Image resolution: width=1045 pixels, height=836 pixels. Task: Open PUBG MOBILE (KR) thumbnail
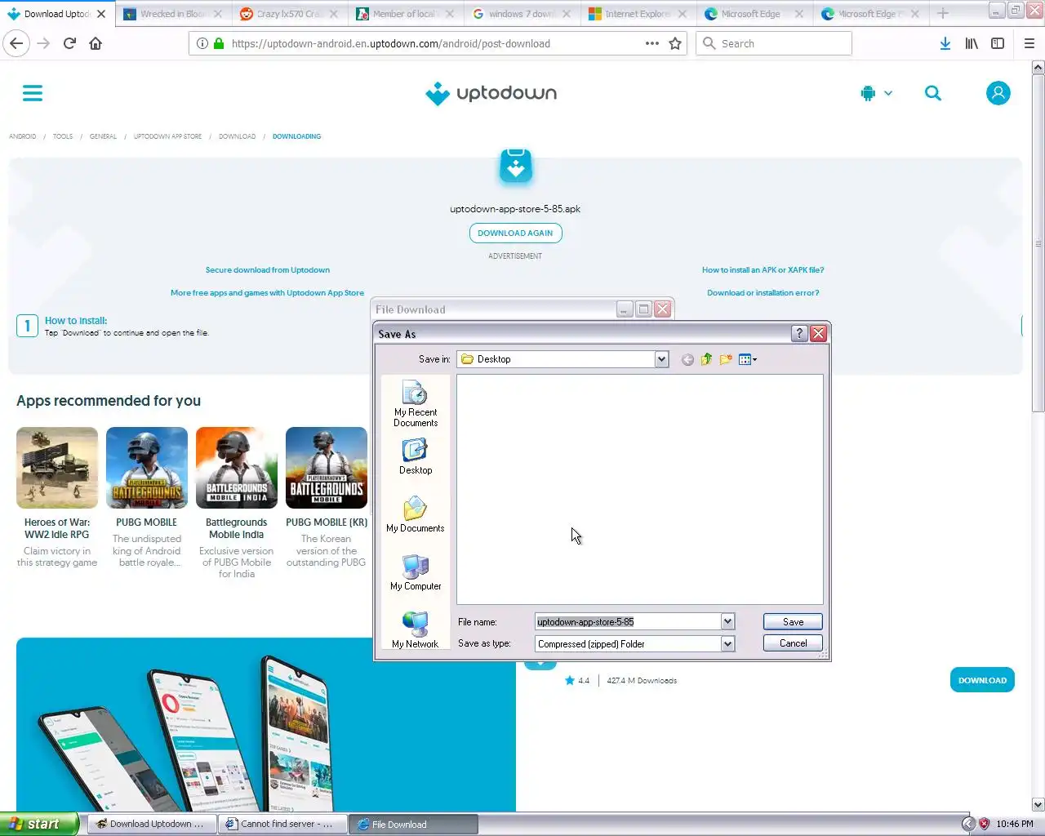pyautogui.click(x=327, y=468)
